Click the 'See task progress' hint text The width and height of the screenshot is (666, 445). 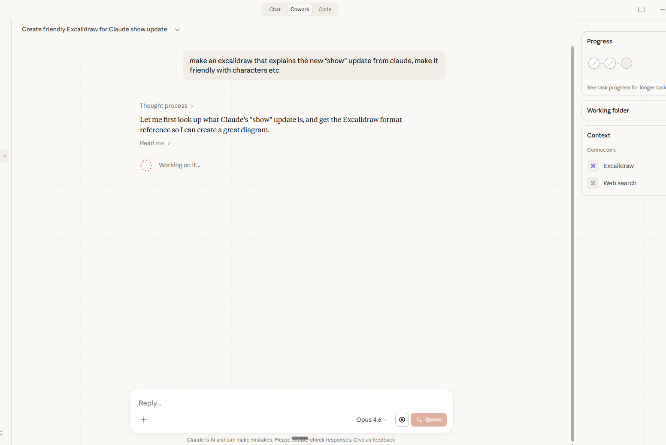click(627, 88)
